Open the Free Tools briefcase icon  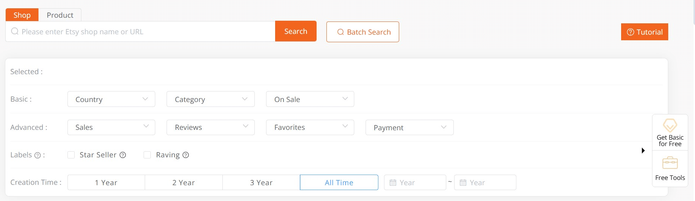670,163
